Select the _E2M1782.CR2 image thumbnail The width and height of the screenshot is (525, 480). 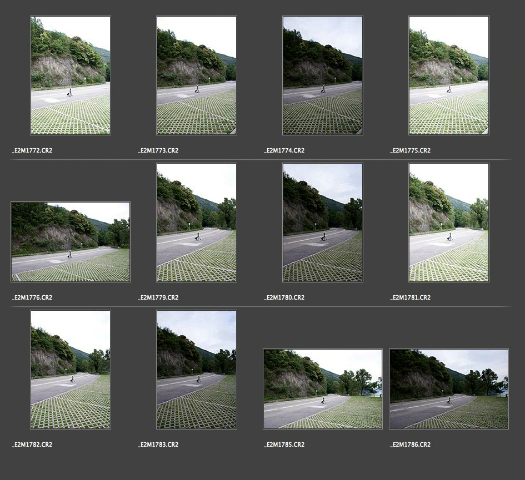(x=71, y=370)
